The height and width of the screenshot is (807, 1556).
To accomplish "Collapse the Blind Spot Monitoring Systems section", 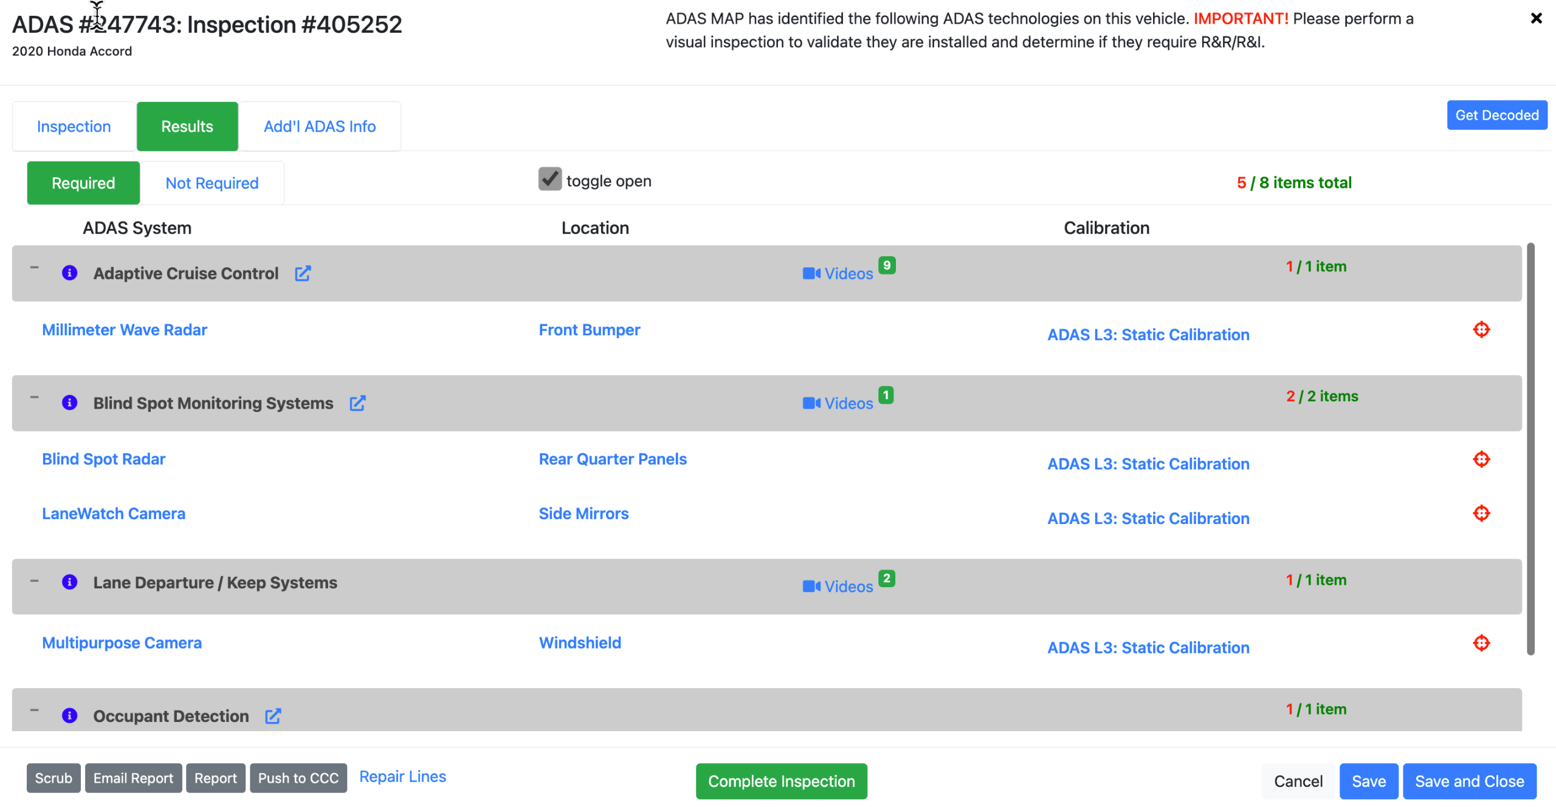I will pos(35,398).
